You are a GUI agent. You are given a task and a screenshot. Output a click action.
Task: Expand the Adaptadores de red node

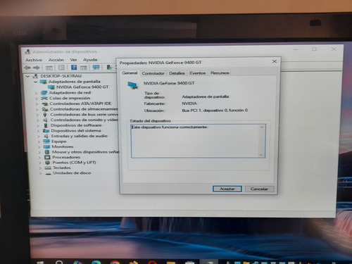(36, 93)
